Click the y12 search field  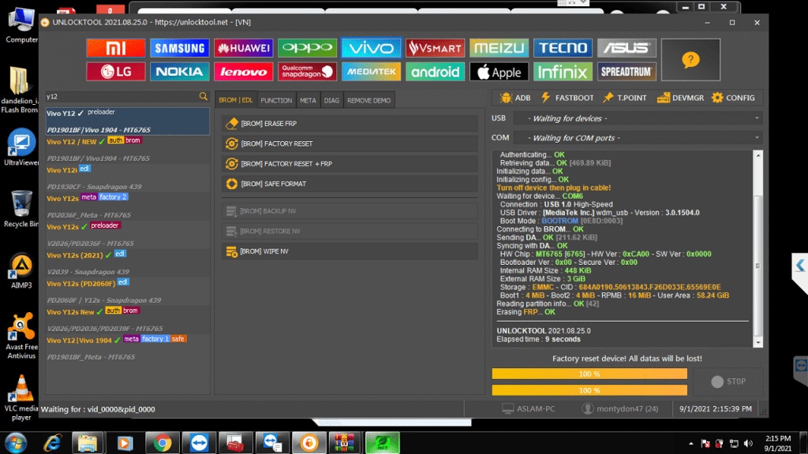[x=122, y=96]
